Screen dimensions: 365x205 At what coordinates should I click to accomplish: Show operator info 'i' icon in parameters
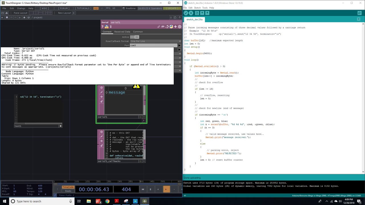(111, 27)
